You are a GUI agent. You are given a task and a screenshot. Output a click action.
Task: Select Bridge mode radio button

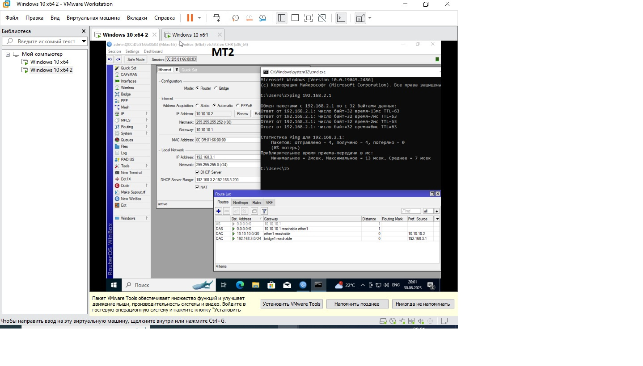click(216, 88)
